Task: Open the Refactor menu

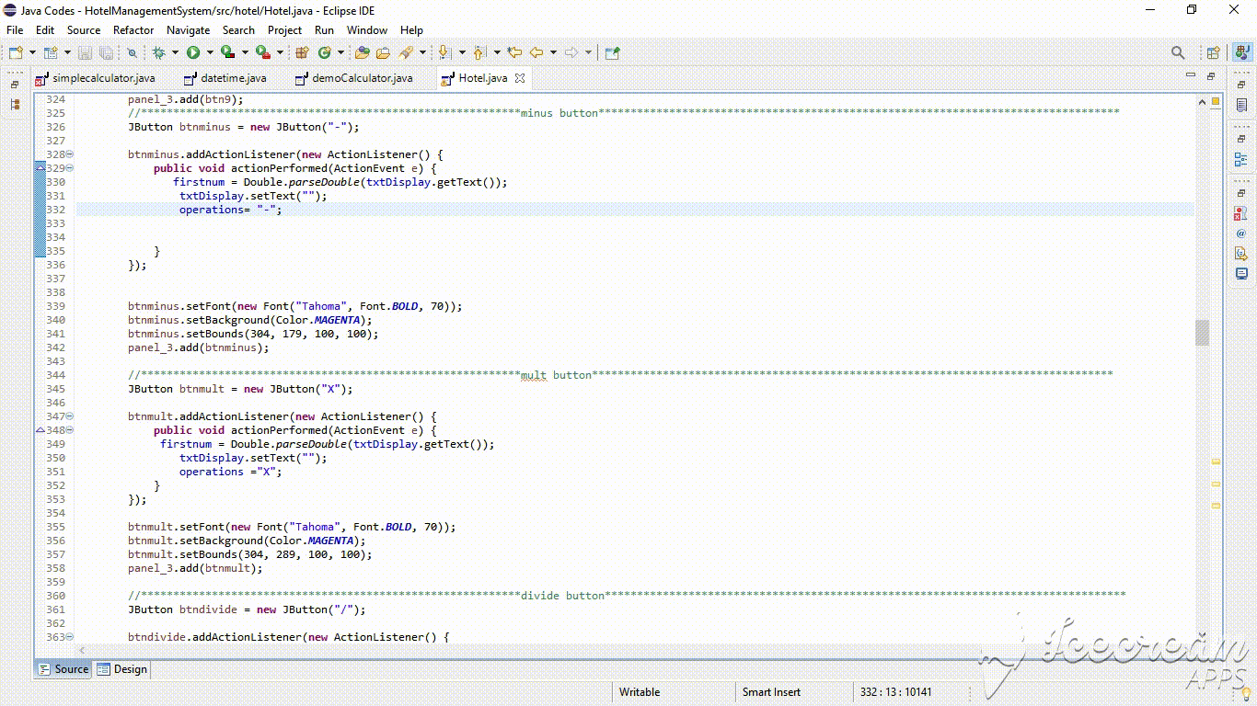Action: [x=133, y=30]
